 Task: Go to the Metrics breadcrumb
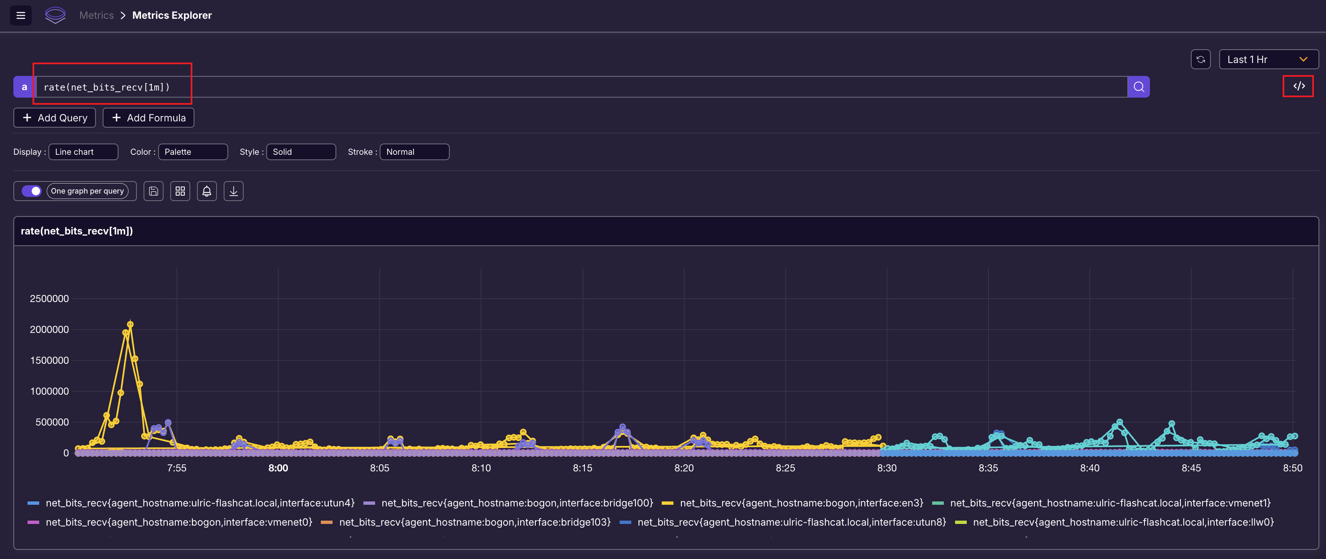point(96,15)
